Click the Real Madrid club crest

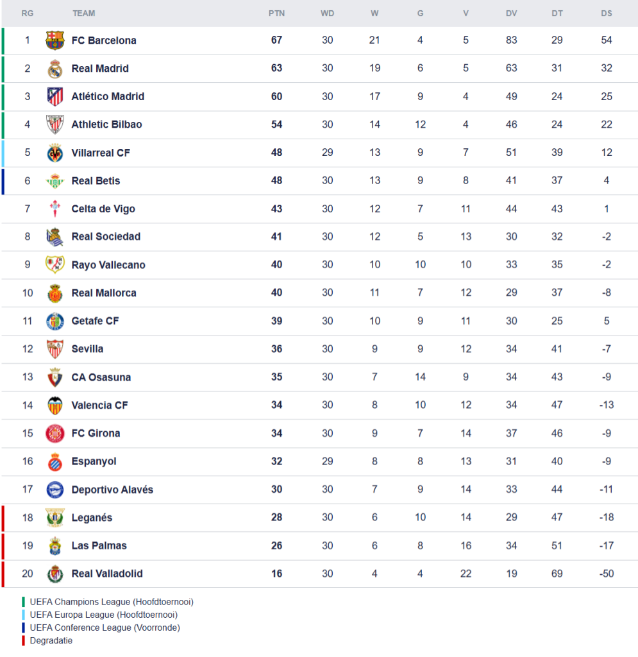click(x=55, y=69)
